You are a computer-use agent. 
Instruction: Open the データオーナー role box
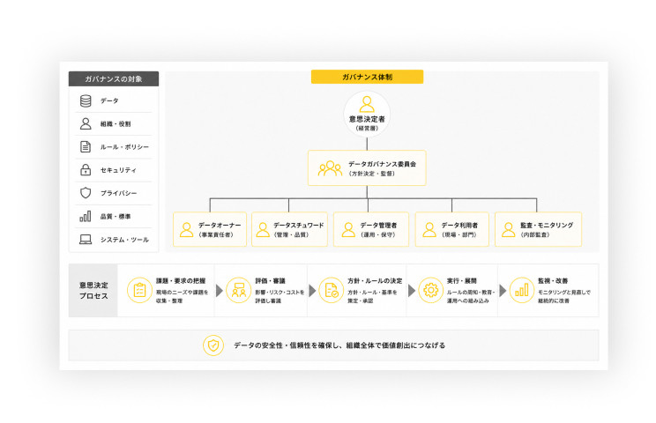[210, 229]
